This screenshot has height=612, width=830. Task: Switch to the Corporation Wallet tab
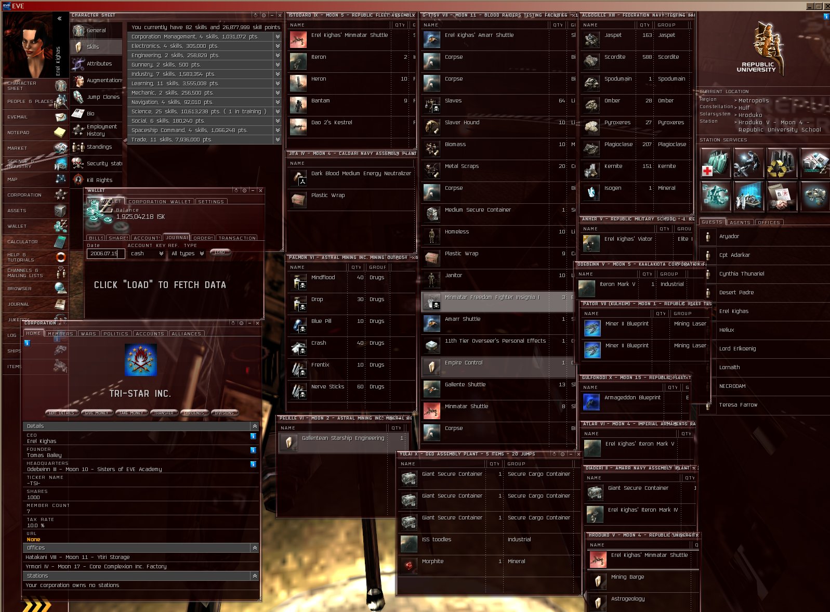point(160,202)
